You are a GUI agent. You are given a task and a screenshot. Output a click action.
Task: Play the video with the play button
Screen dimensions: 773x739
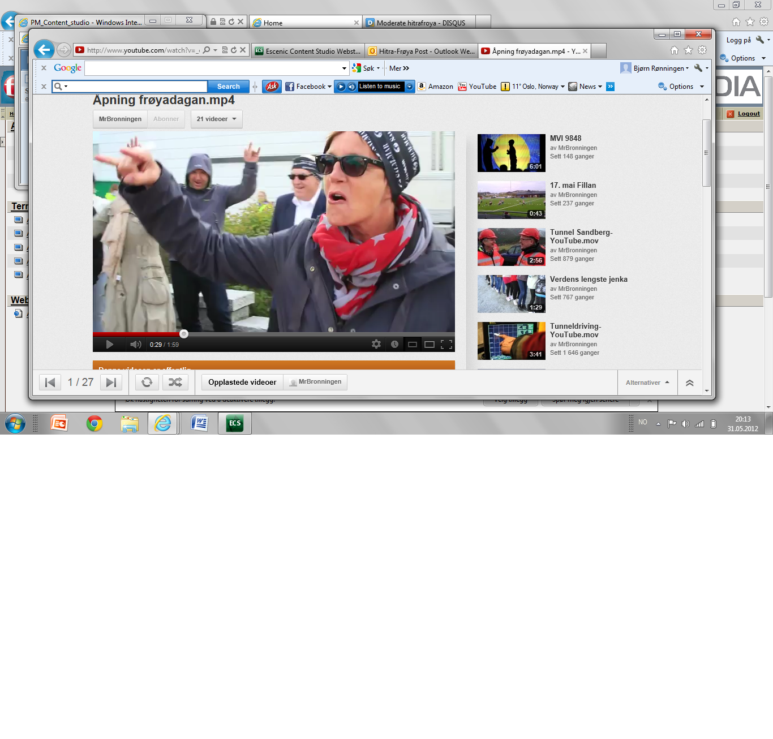pos(110,344)
